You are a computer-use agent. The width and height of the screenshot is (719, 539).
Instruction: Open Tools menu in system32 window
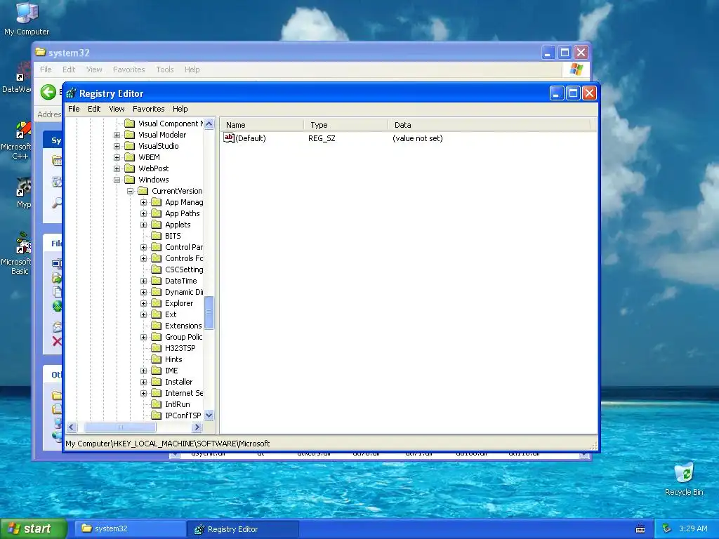pos(164,69)
